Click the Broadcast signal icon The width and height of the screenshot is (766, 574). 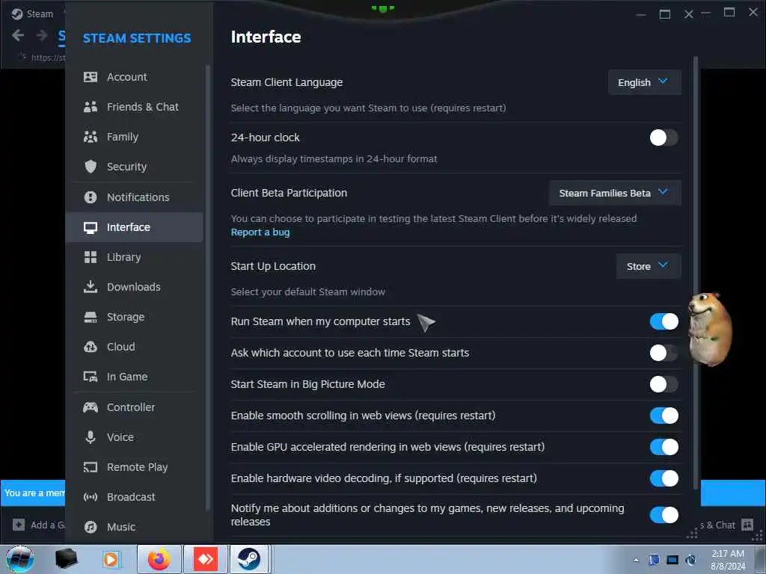(x=91, y=497)
